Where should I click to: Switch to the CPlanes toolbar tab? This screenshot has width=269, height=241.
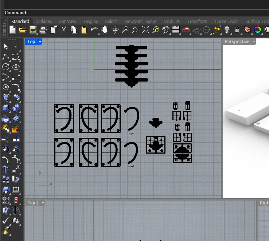pyautogui.click(x=44, y=22)
